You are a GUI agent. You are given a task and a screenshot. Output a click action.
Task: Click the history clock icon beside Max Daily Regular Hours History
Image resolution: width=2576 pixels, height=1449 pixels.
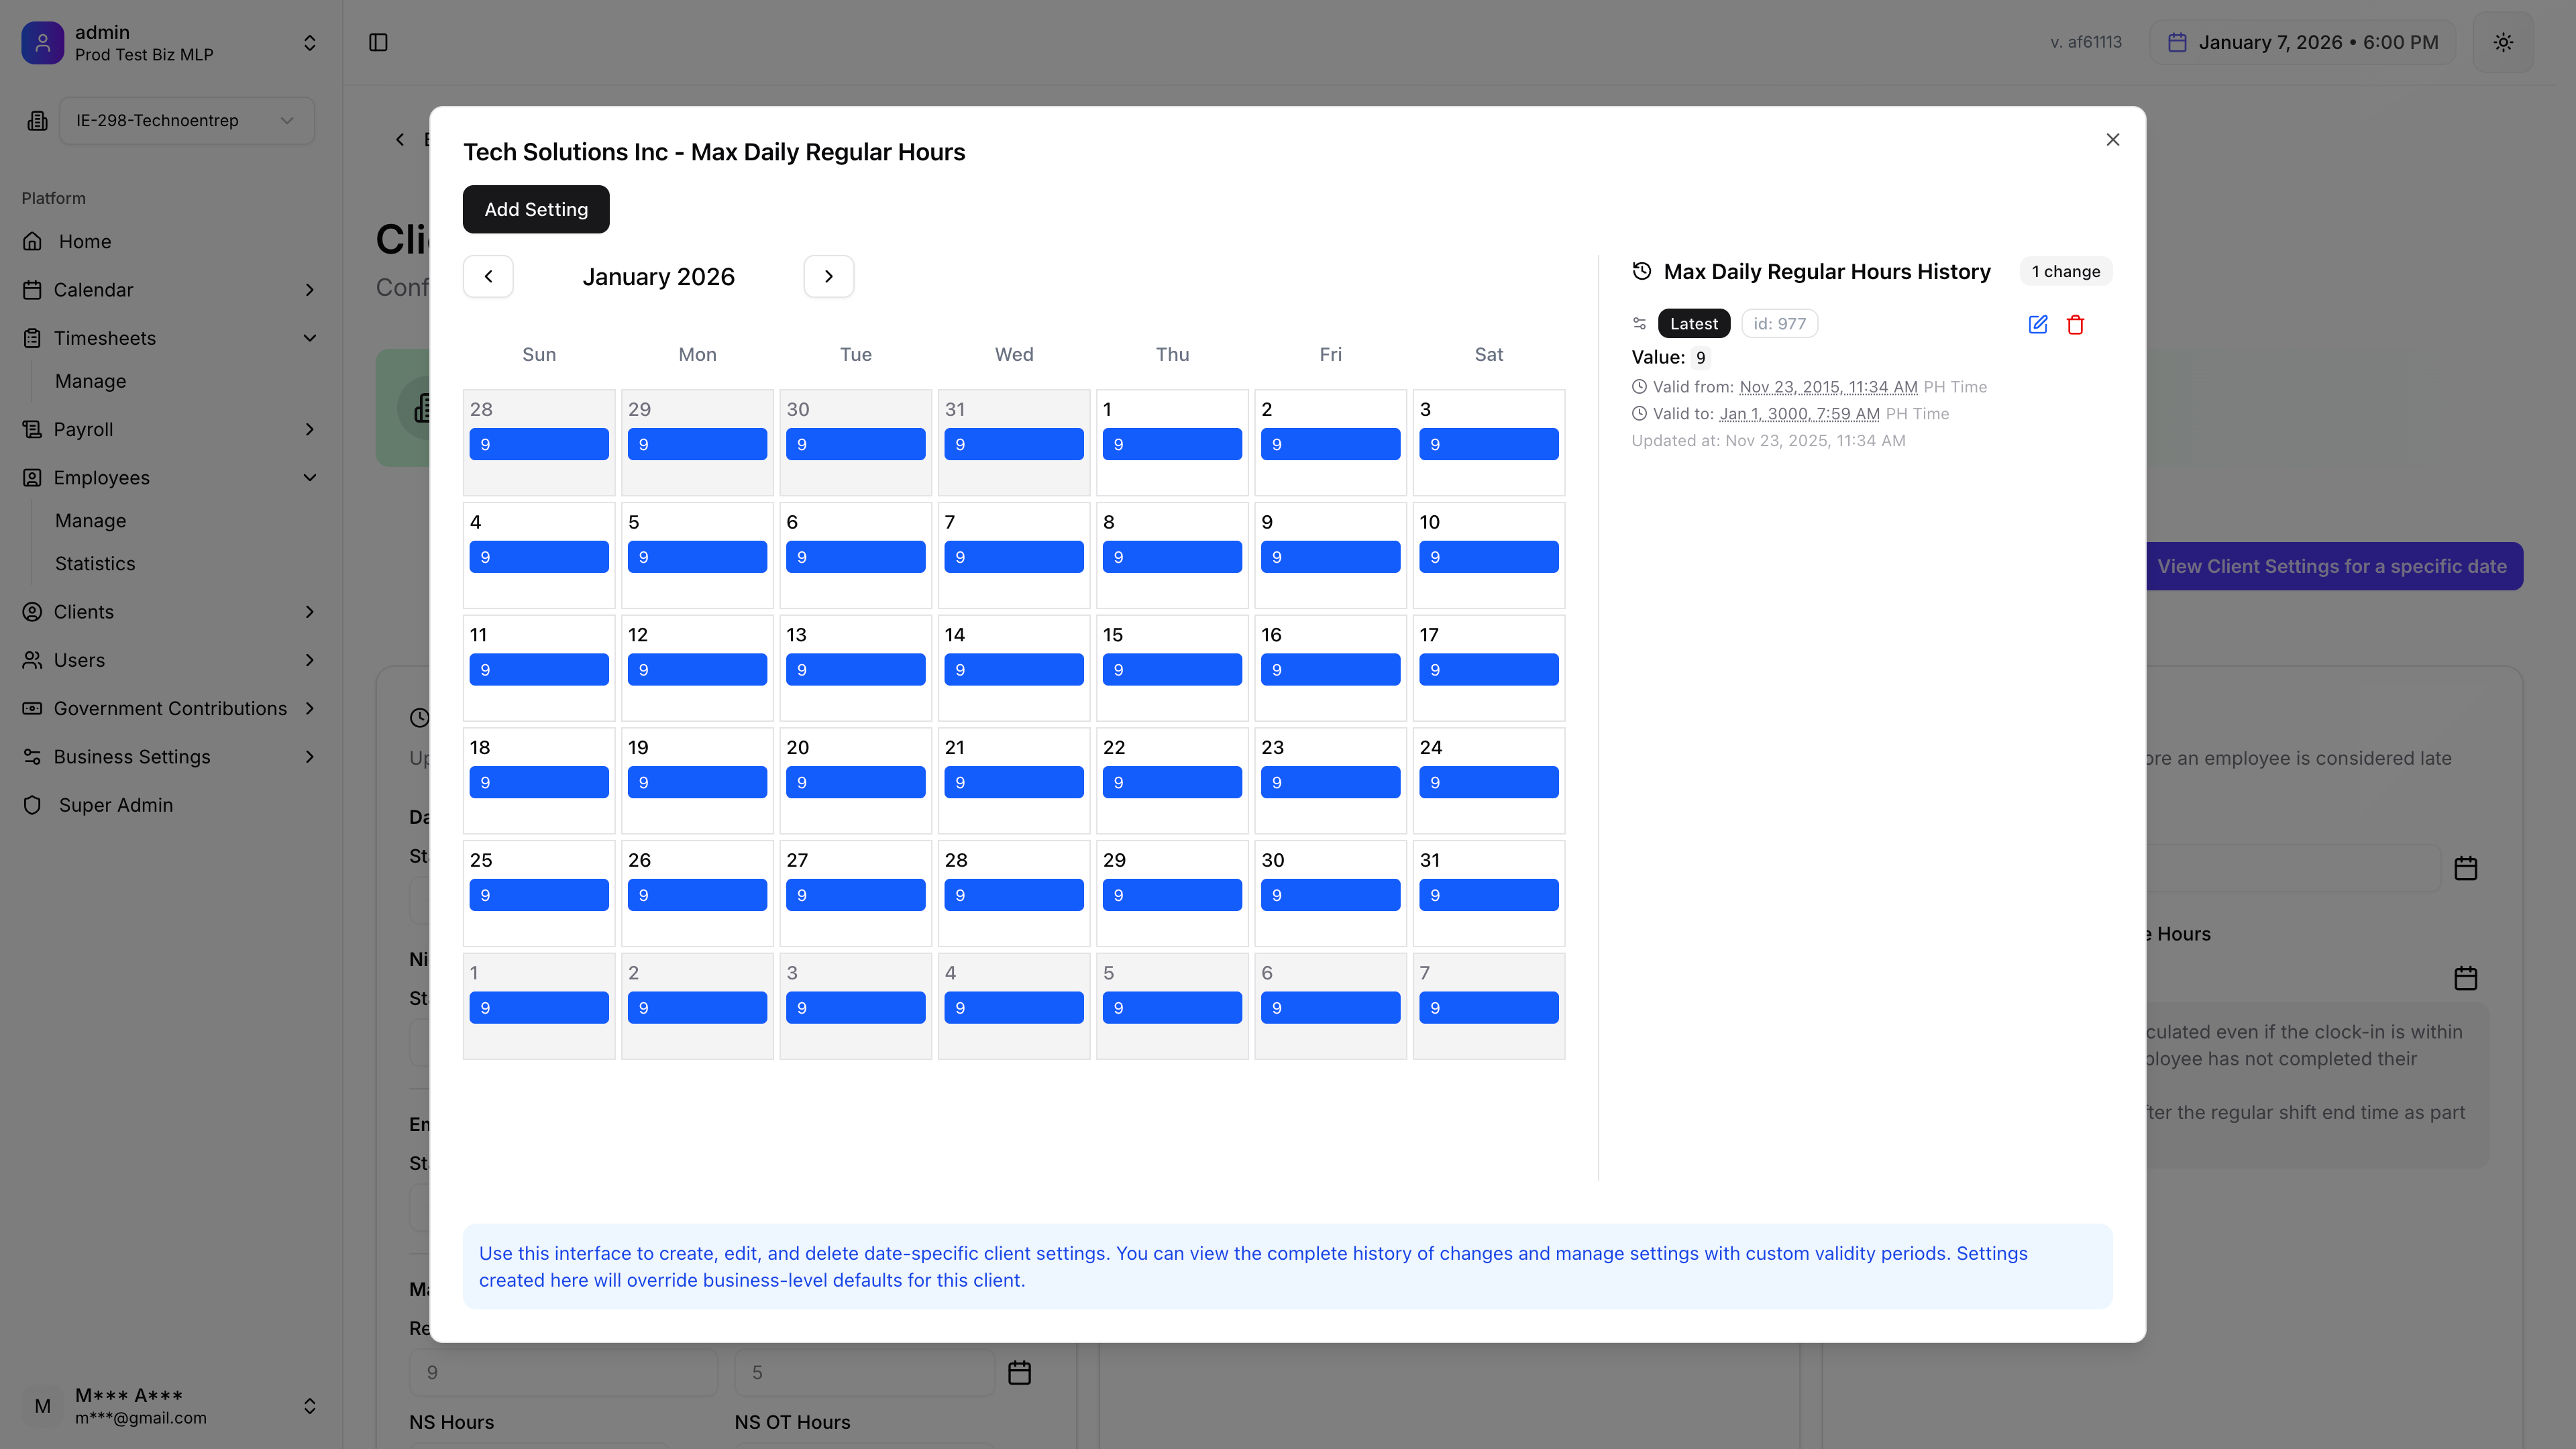(x=1640, y=270)
